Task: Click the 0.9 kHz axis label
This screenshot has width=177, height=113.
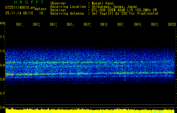Action: click(x=2, y=65)
